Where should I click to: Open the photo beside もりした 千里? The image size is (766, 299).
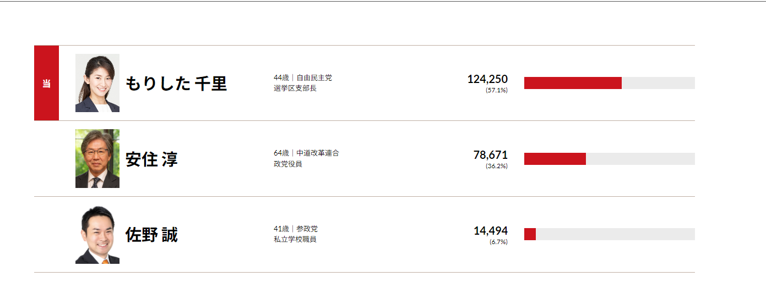pos(97,83)
